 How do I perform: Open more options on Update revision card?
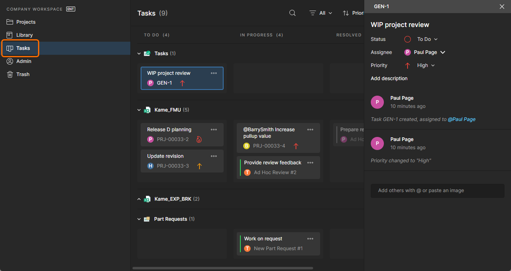click(214, 156)
